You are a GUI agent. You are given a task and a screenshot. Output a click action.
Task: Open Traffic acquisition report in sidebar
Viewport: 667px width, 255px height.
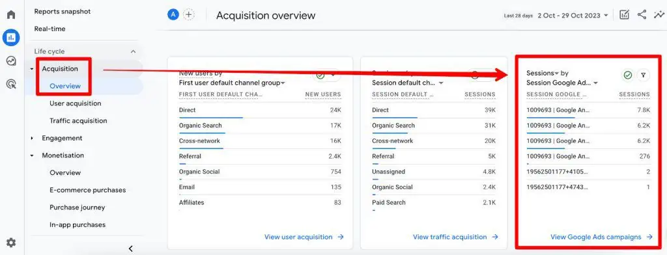78,121
